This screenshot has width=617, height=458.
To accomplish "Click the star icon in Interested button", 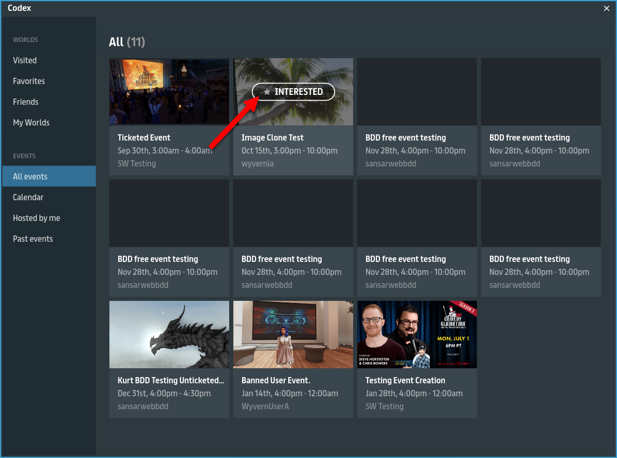I will tap(267, 92).
